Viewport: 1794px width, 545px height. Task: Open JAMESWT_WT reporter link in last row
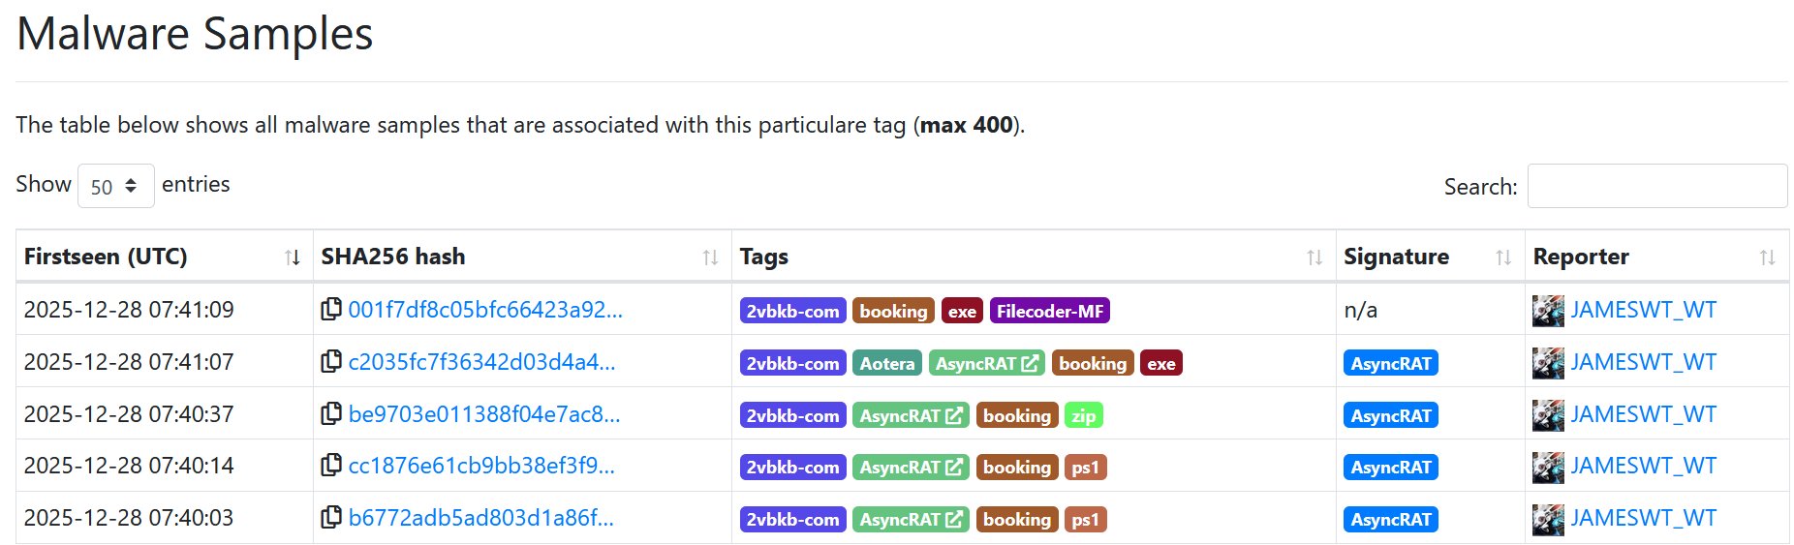tap(1643, 518)
